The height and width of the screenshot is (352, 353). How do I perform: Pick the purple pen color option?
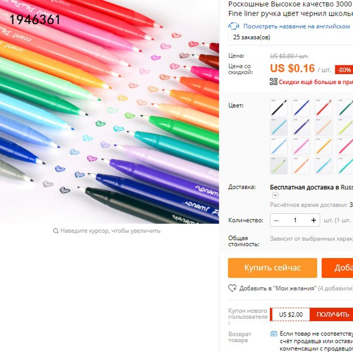pyautogui.click(x=301, y=127)
